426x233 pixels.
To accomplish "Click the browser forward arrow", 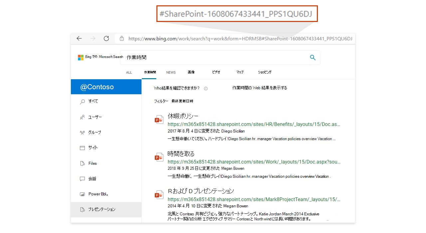I will [93, 38].
